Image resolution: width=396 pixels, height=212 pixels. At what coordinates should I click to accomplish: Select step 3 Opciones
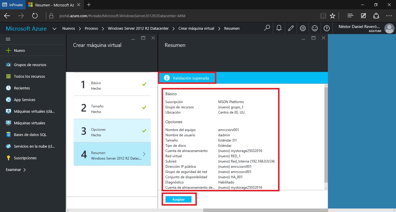click(112, 131)
